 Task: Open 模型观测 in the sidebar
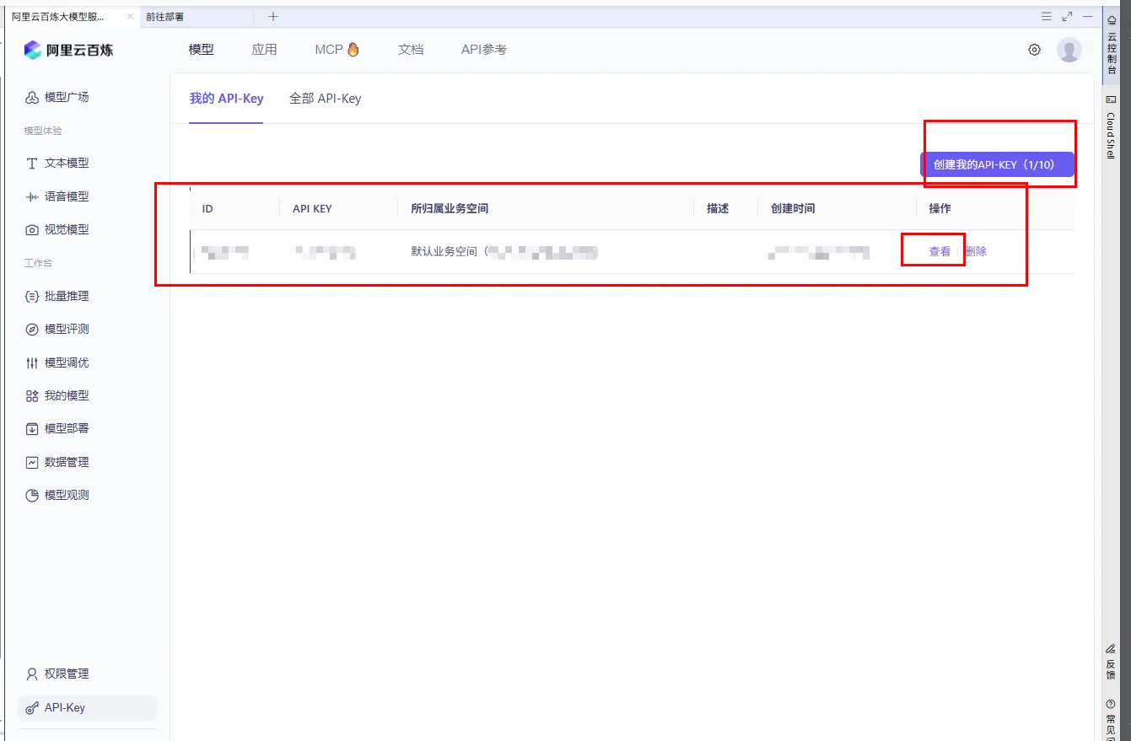(57, 495)
